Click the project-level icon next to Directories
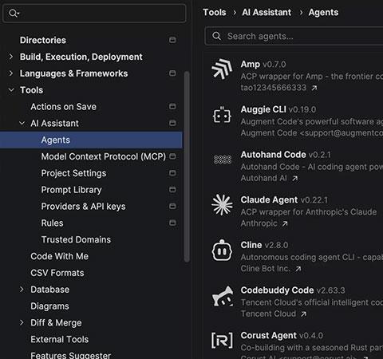383x359 pixels. [172, 40]
